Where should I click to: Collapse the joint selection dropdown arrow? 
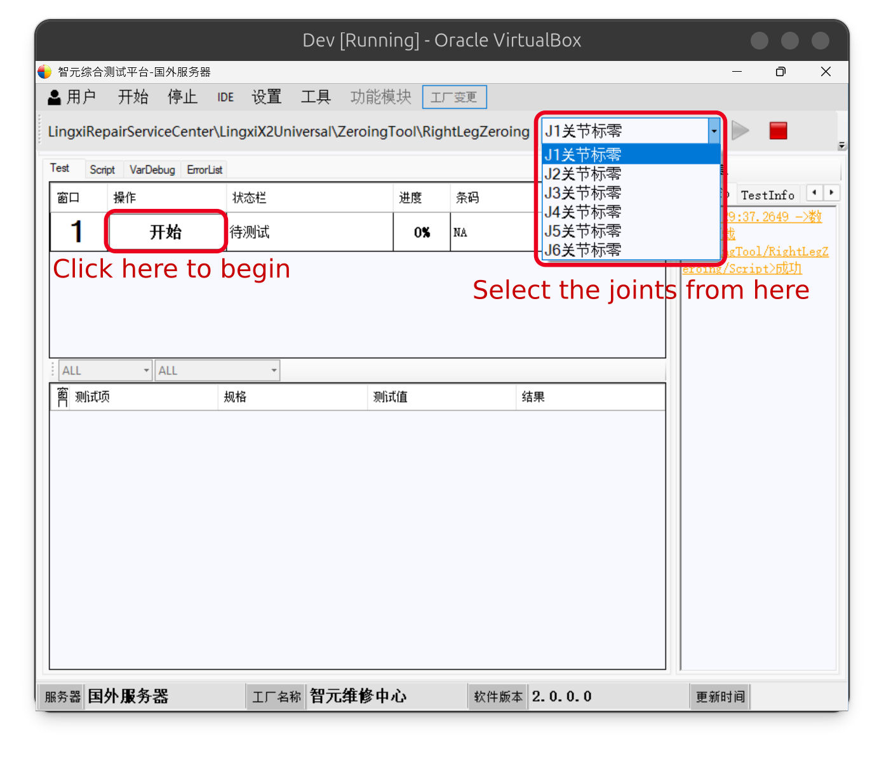pyautogui.click(x=714, y=131)
